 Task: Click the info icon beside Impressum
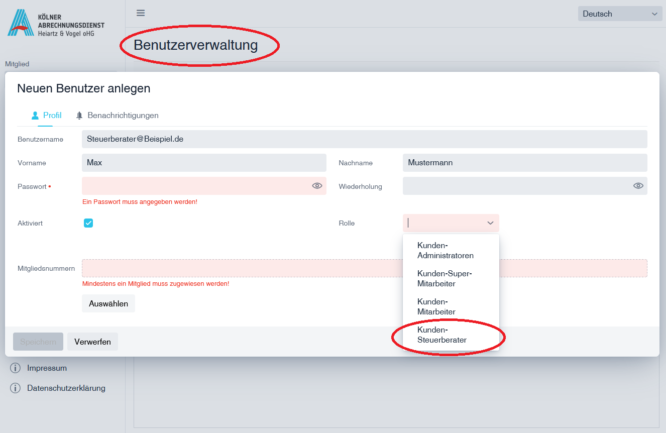pos(15,368)
